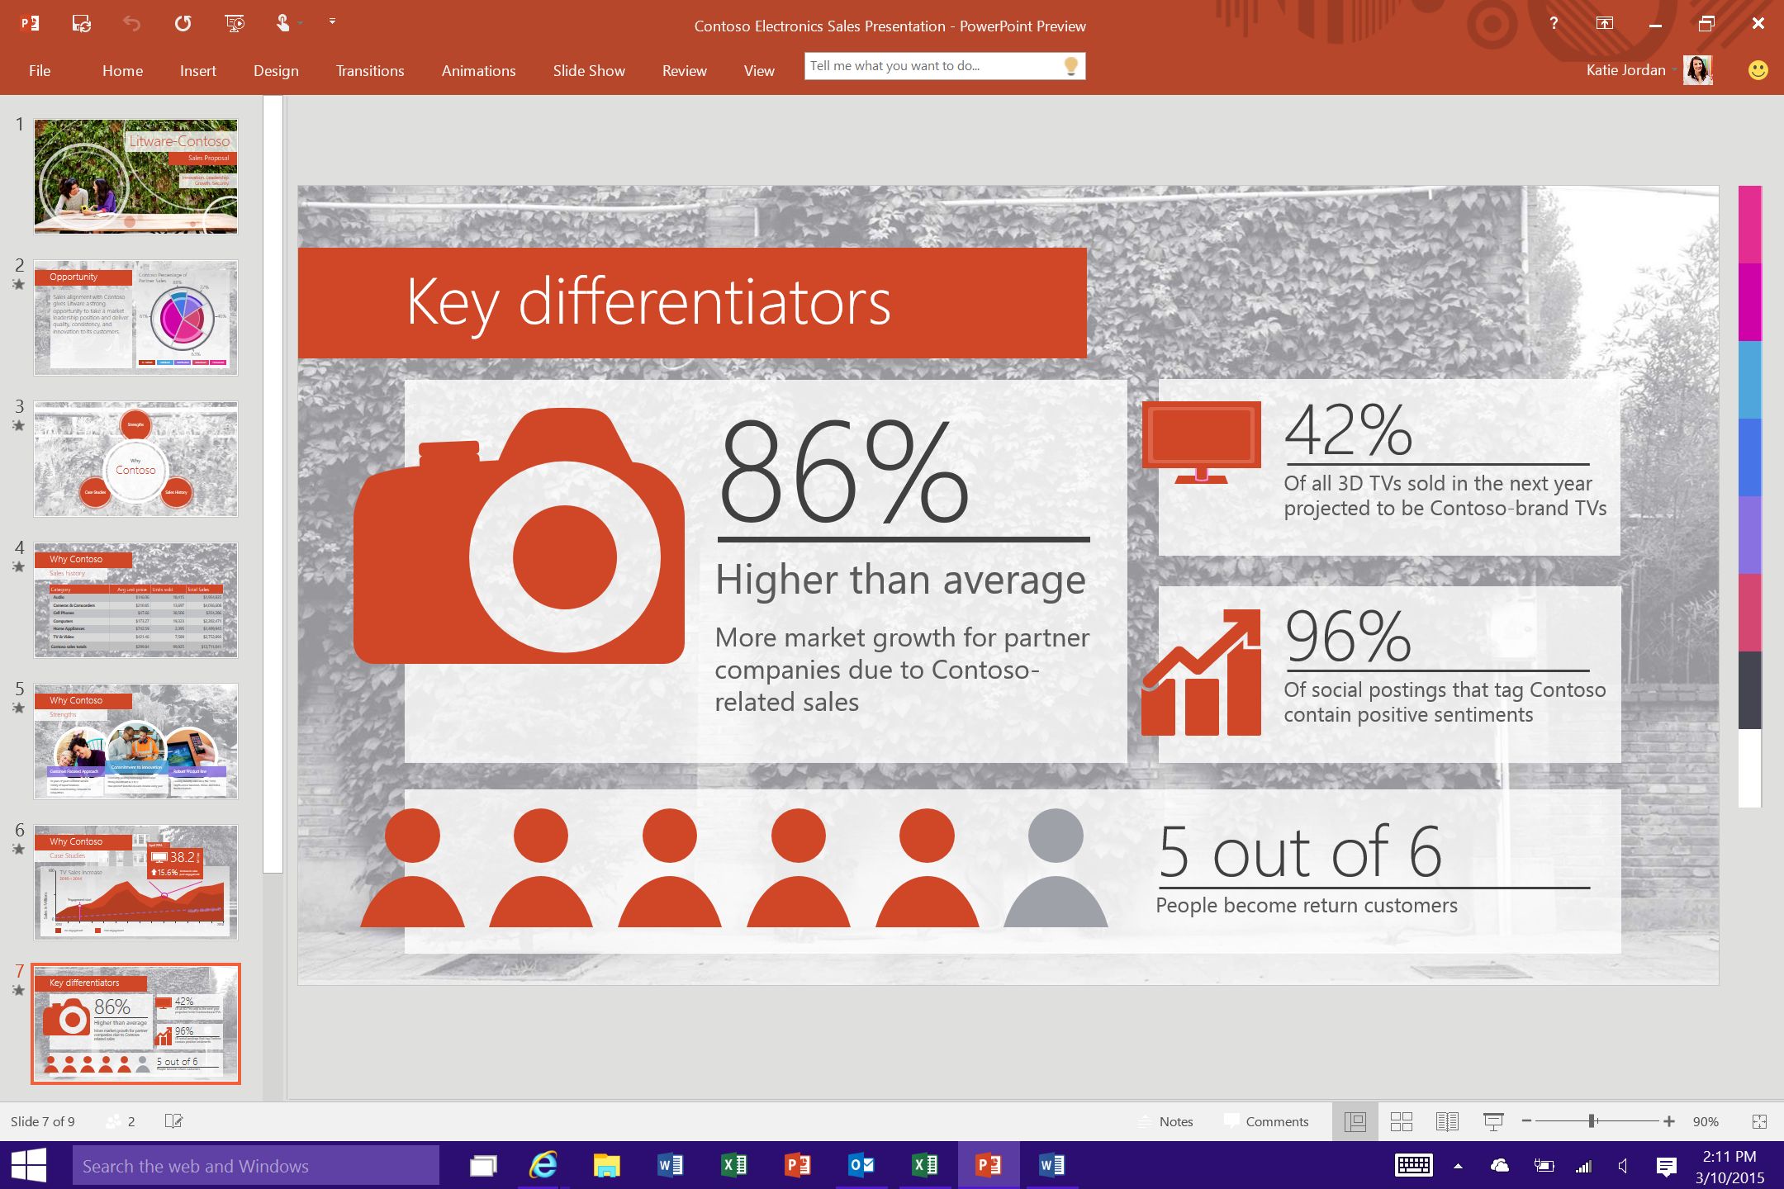Select slide 2 Opportunity thumbnail
The width and height of the screenshot is (1784, 1189).
135,318
